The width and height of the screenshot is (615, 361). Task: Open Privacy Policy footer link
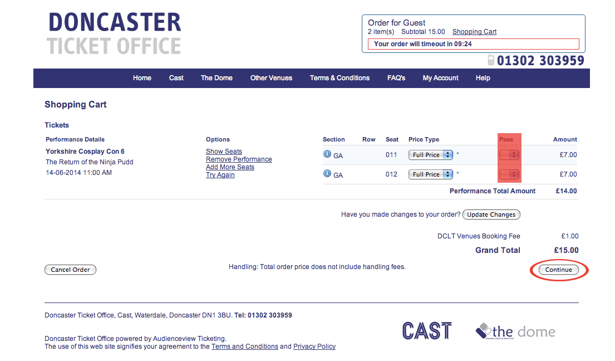[314, 347]
